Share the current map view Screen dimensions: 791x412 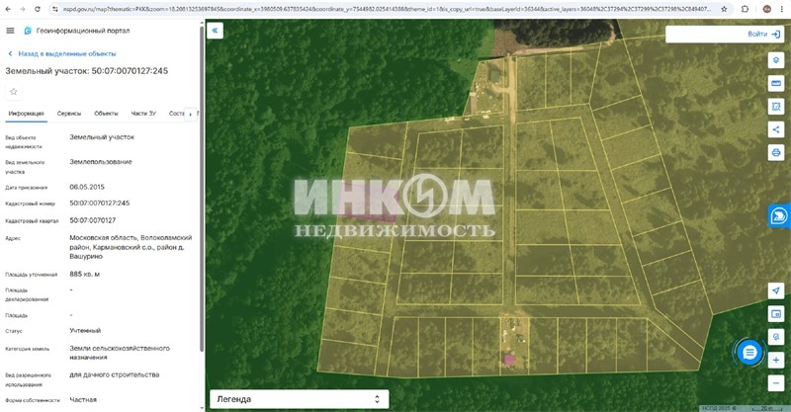776,129
